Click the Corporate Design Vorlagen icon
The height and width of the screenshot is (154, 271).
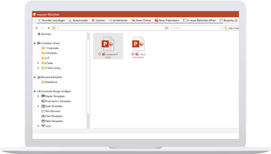coord(39,91)
